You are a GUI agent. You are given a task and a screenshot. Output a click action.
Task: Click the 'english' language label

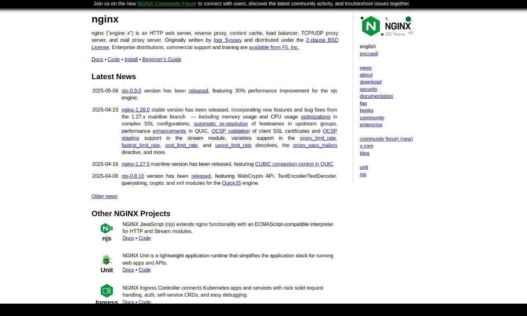(368, 47)
